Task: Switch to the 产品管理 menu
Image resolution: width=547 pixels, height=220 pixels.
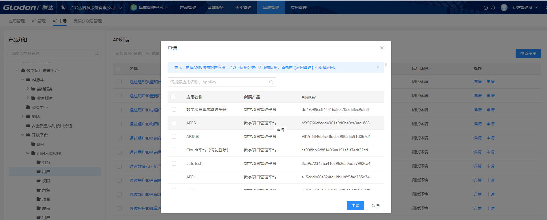Action: pyautogui.click(x=188, y=7)
